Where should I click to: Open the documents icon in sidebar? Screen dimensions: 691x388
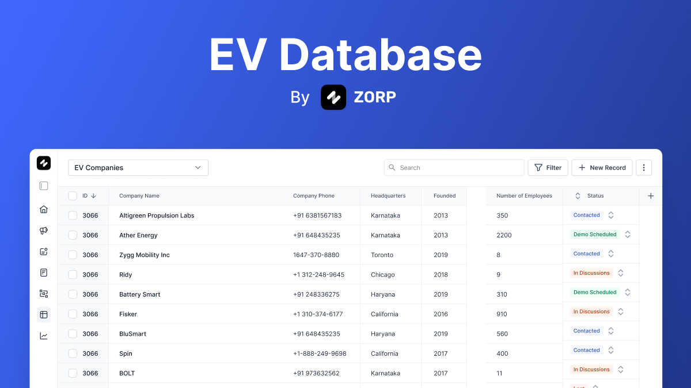[44, 272]
